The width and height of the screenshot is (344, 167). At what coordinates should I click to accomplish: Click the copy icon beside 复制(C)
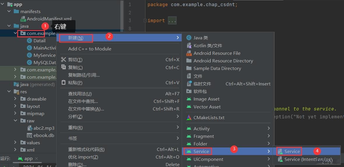point(63,67)
